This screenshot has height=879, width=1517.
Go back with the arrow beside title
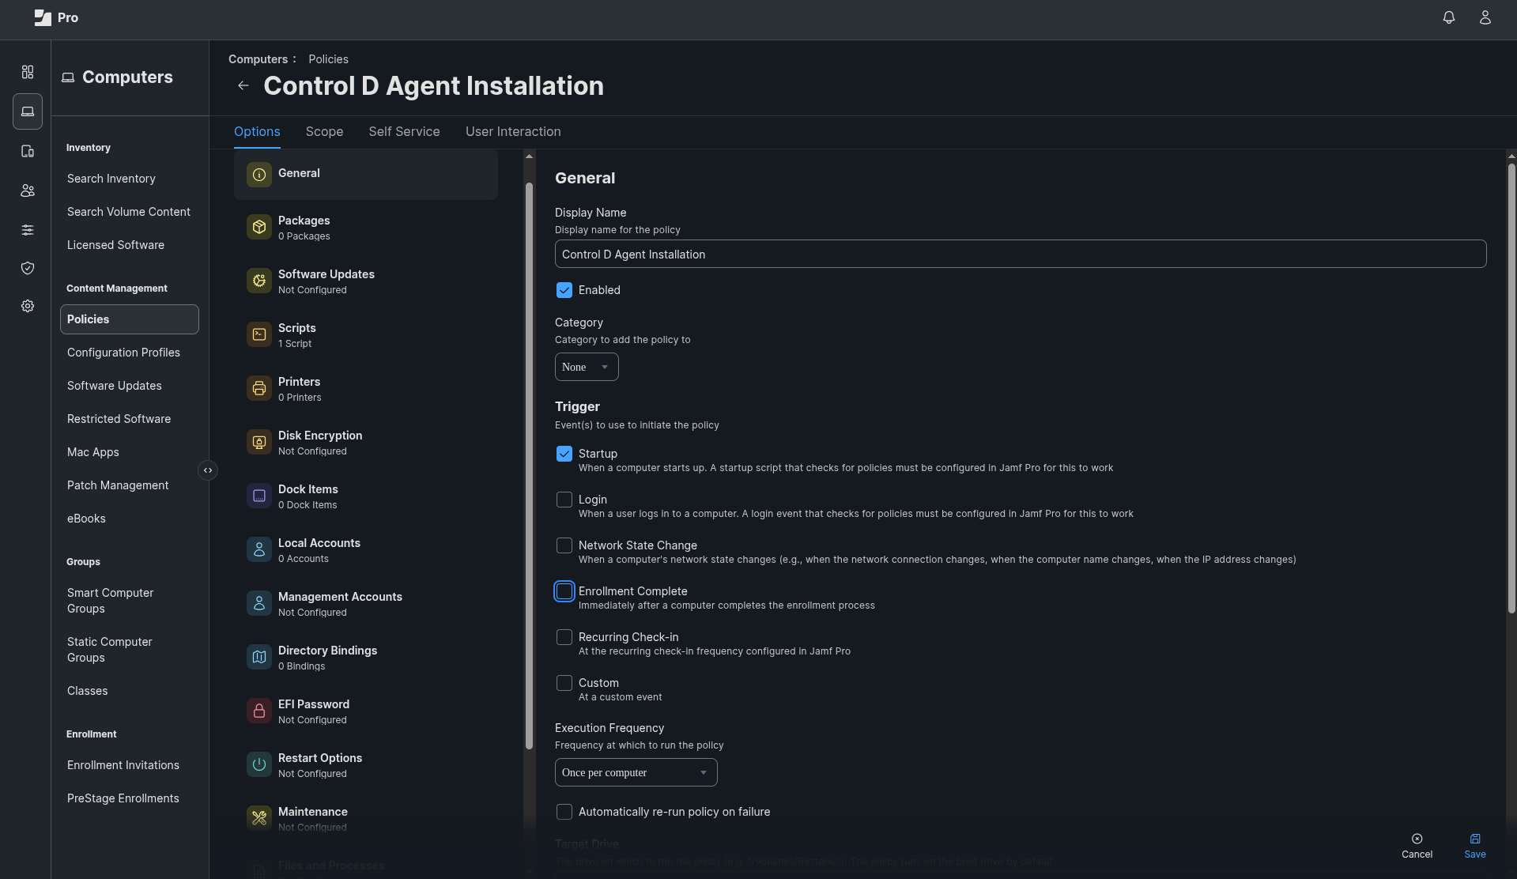(243, 85)
